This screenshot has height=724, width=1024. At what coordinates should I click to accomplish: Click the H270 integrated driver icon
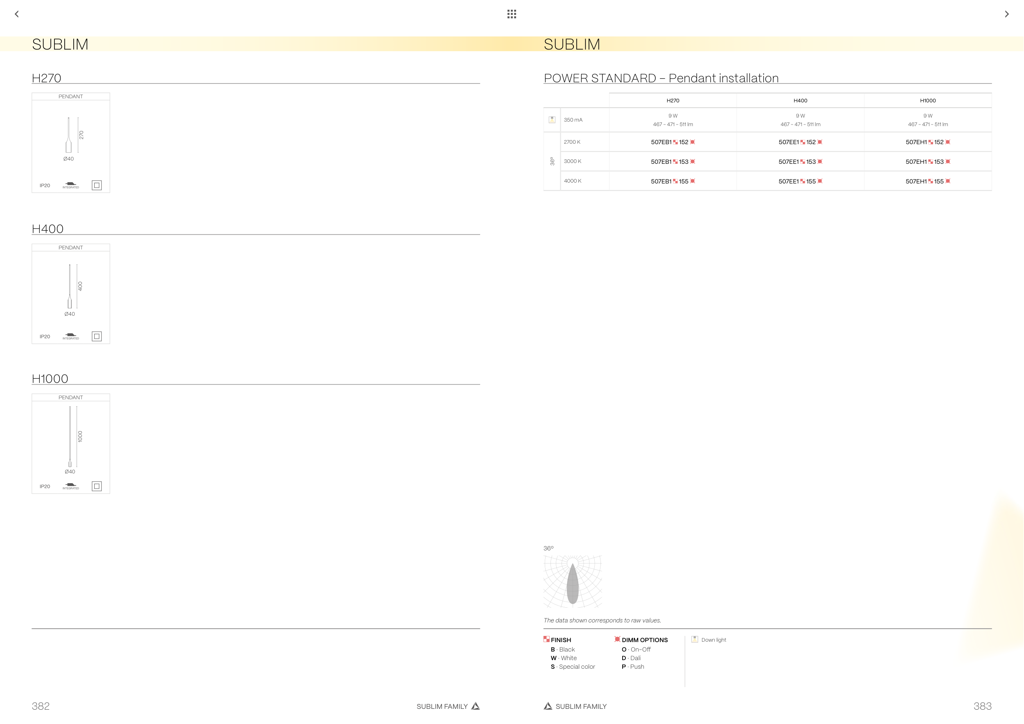point(70,185)
